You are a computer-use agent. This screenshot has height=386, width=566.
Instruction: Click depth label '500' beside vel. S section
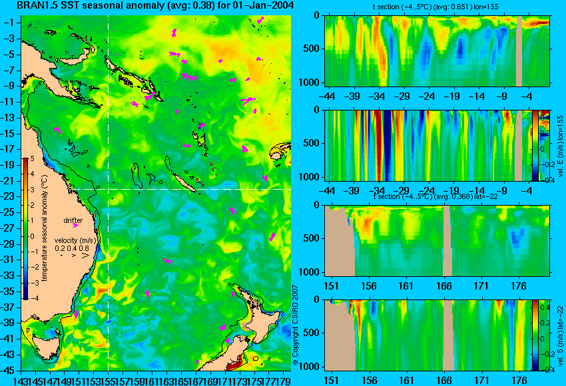click(x=312, y=333)
